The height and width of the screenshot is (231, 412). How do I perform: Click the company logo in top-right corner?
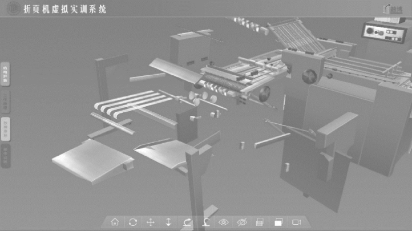[393, 9]
